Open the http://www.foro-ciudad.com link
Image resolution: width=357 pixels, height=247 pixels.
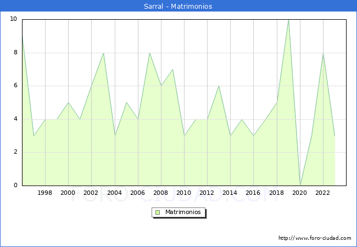tap(315, 238)
